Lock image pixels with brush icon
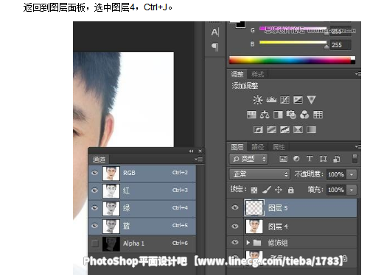 click(x=266, y=190)
